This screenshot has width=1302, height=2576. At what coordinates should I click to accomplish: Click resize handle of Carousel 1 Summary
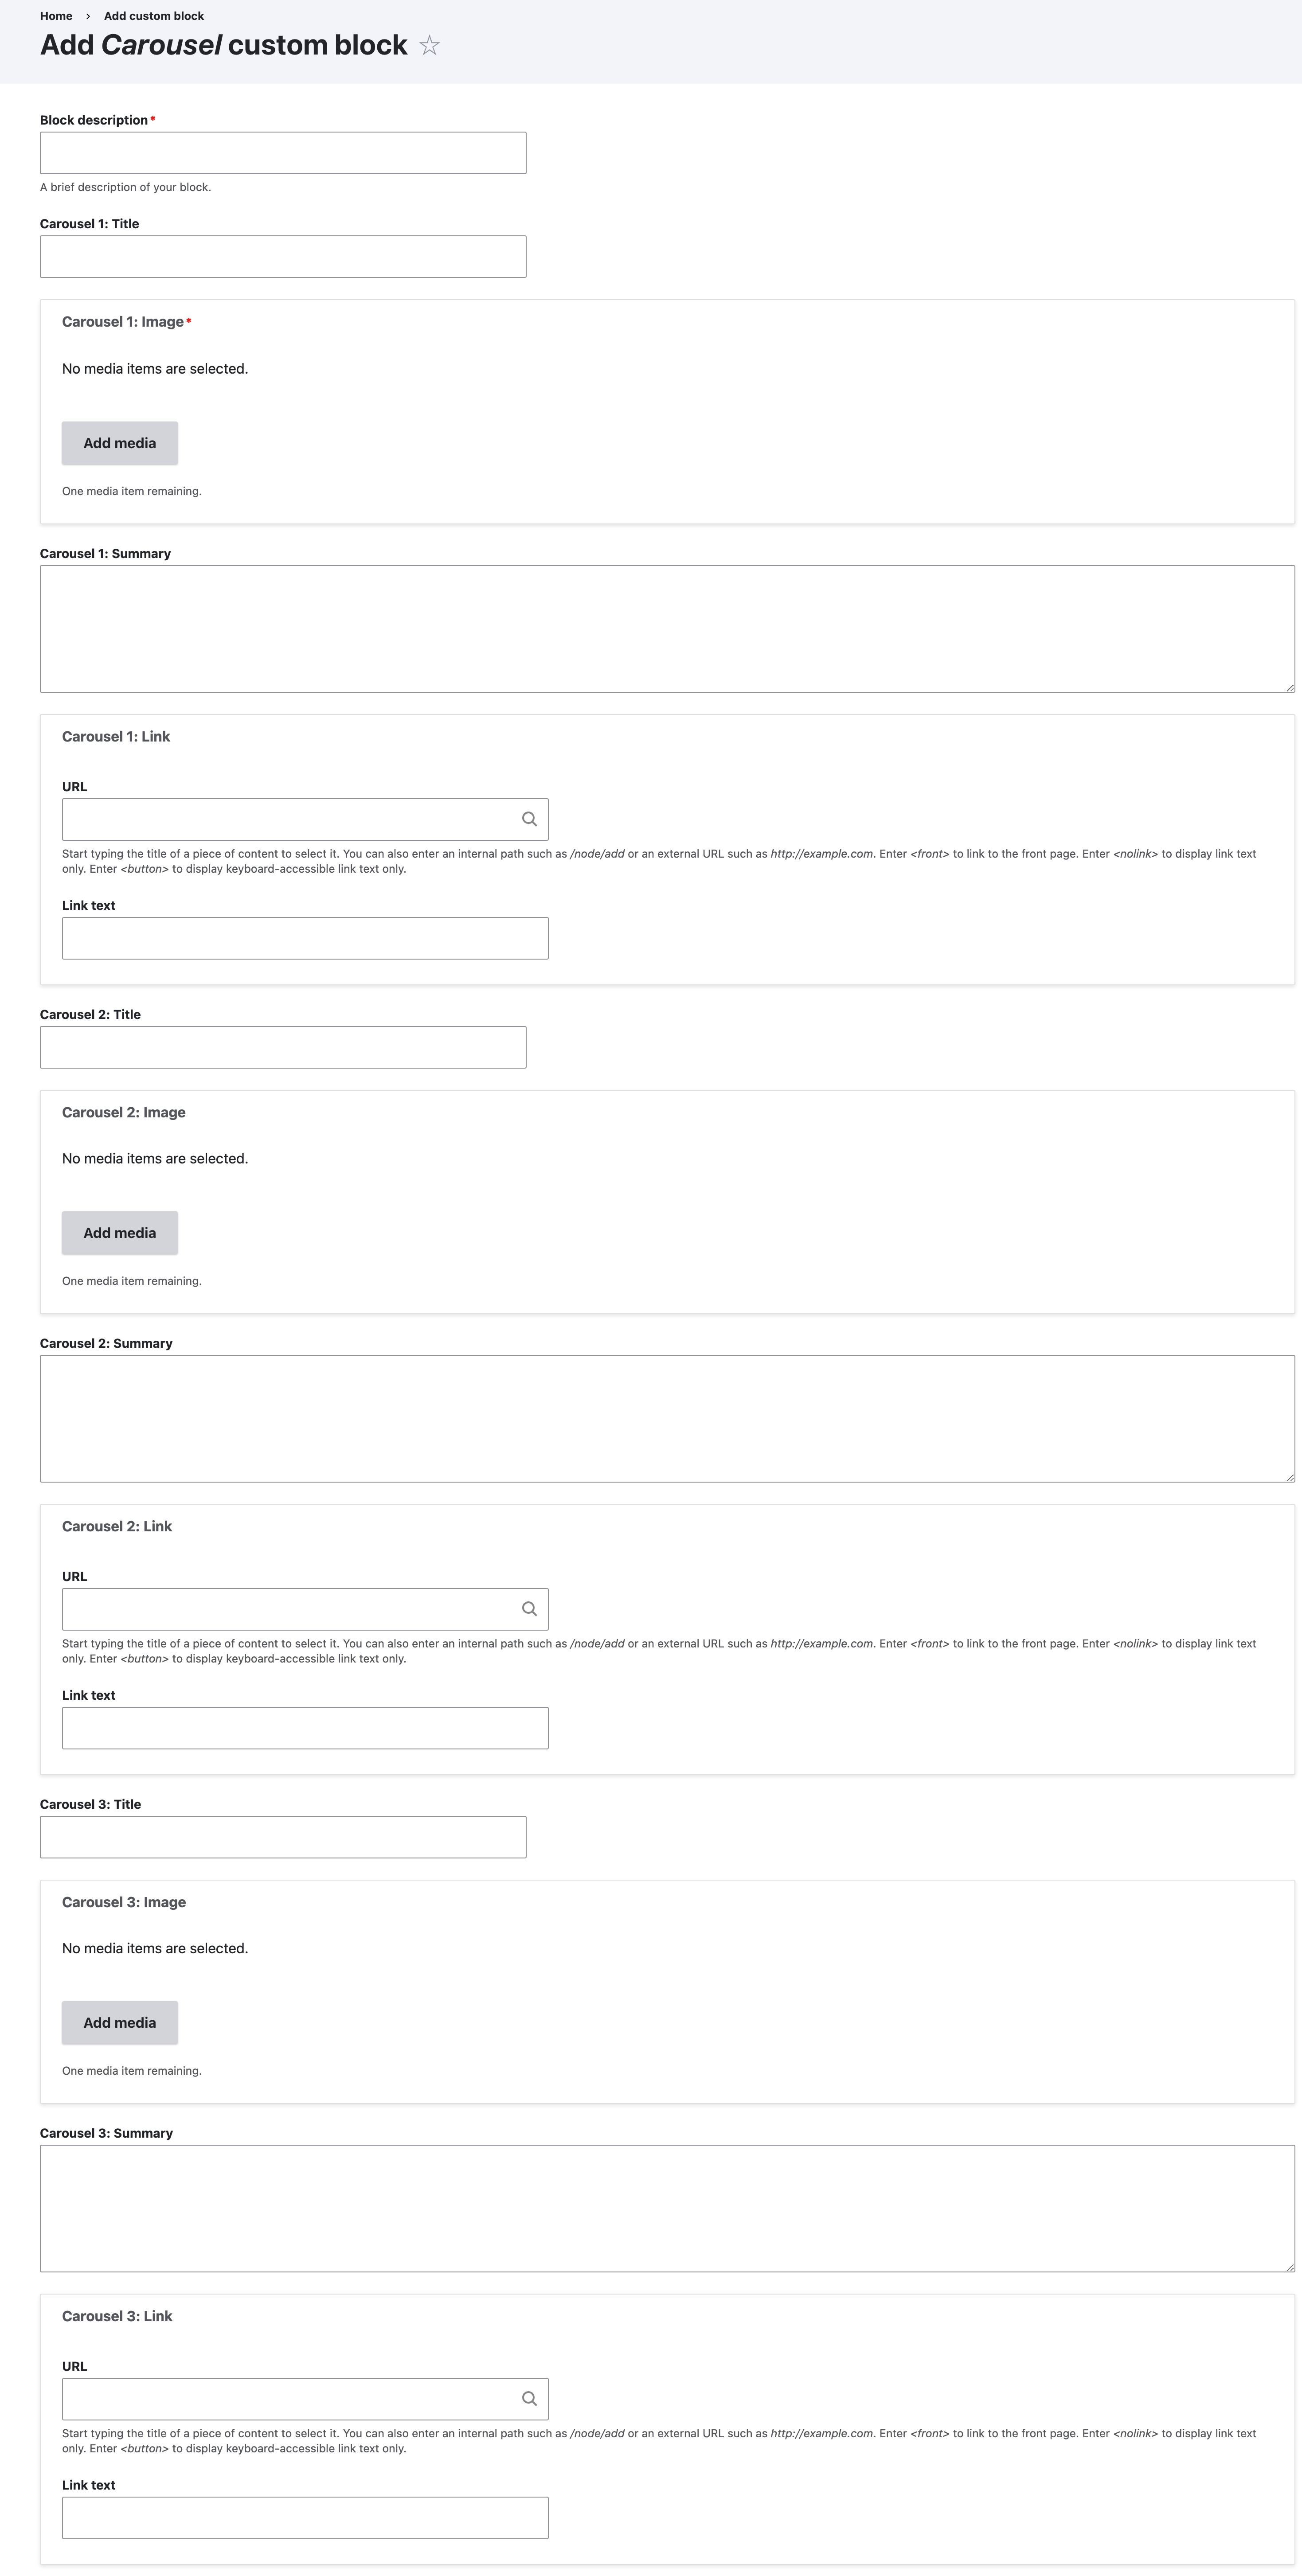point(1290,687)
